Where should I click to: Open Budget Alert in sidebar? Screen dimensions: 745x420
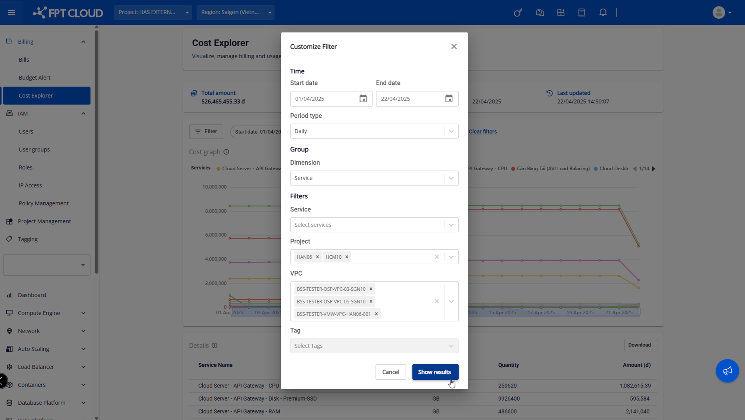click(x=34, y=78)
